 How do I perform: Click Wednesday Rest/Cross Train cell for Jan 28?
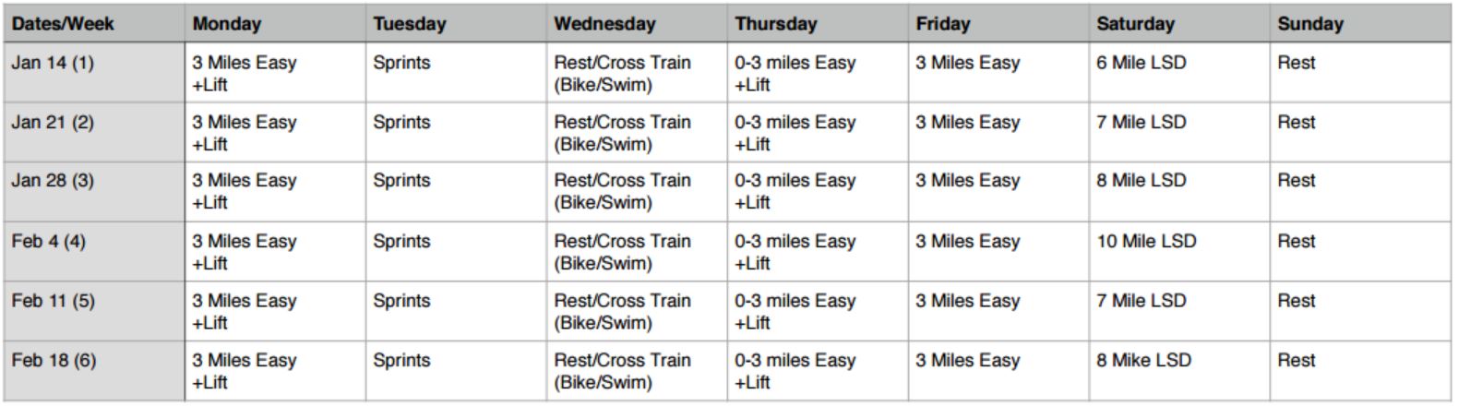[637, 192]
